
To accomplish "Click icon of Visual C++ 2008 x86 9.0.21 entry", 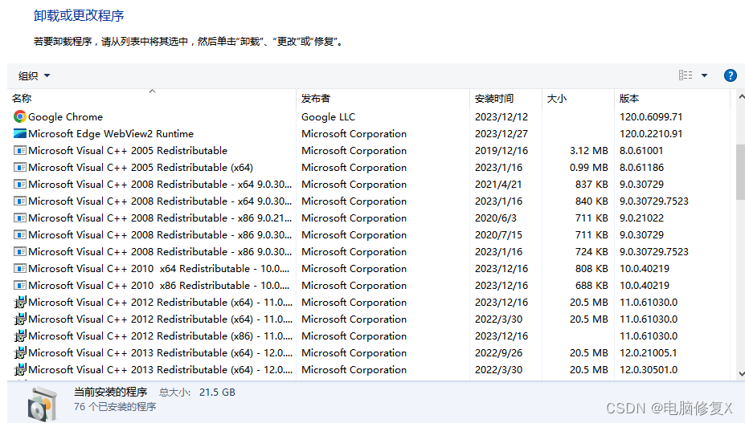I will 20,218.
